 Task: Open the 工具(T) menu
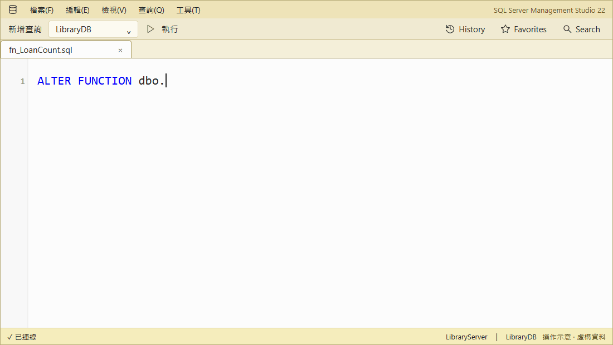click(188, 10)
